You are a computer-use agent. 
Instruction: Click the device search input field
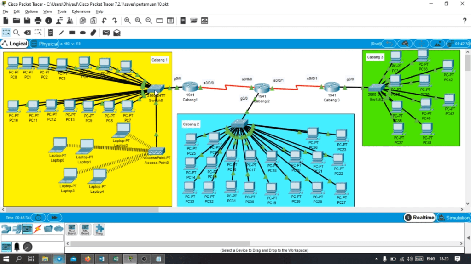(32, 238)
